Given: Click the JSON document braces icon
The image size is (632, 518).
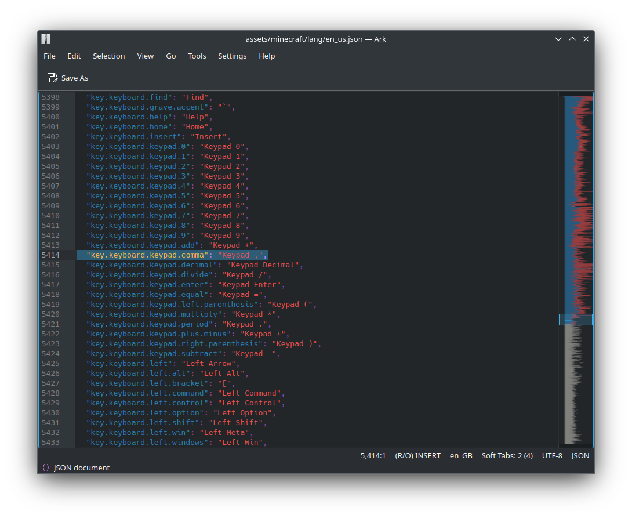Looking at the screenshot, I should 46,468.
